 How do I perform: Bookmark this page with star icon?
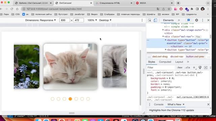point(169,9)
